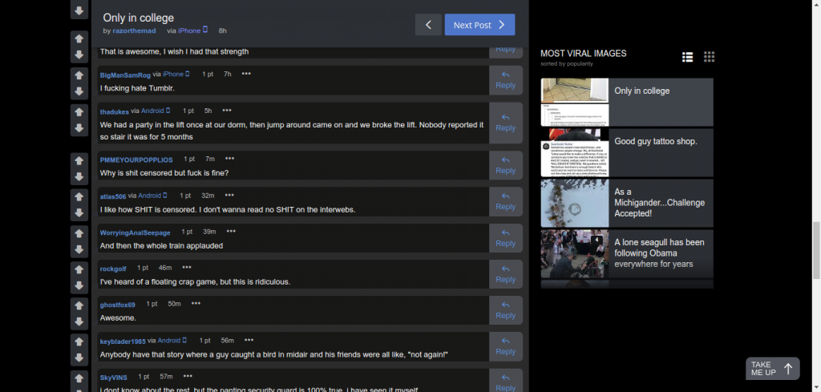Downvote PMMEYOURPOPPLIOS comment
The image size is (821, 392).
79,176
